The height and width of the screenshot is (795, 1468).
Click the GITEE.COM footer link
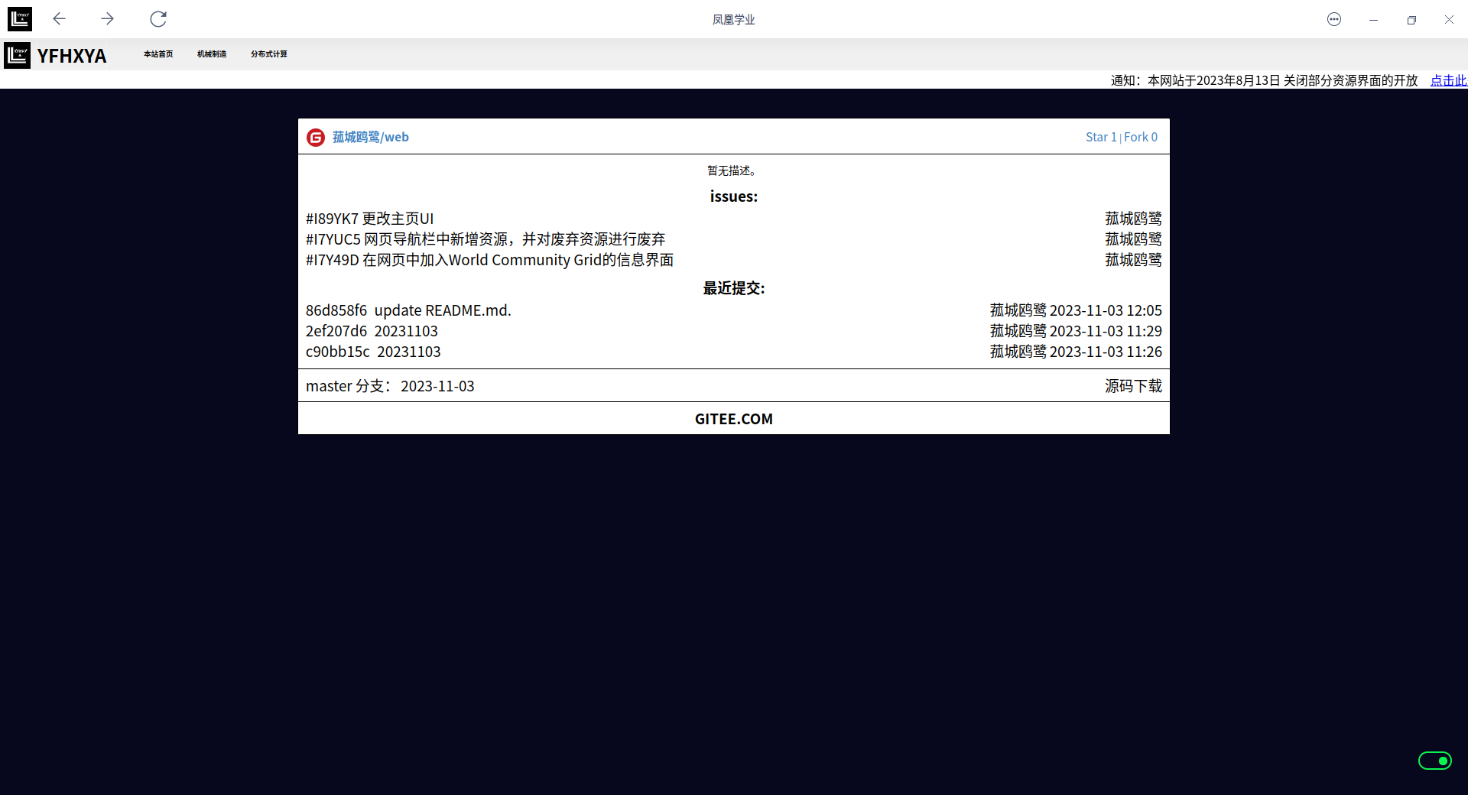point(733,419)
